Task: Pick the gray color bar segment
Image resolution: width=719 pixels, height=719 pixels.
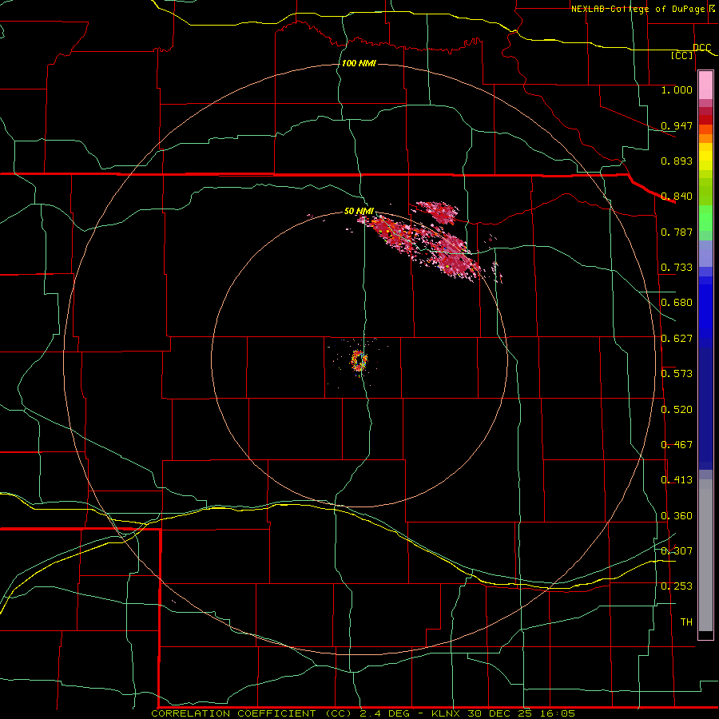Action: tap(705, 555)
